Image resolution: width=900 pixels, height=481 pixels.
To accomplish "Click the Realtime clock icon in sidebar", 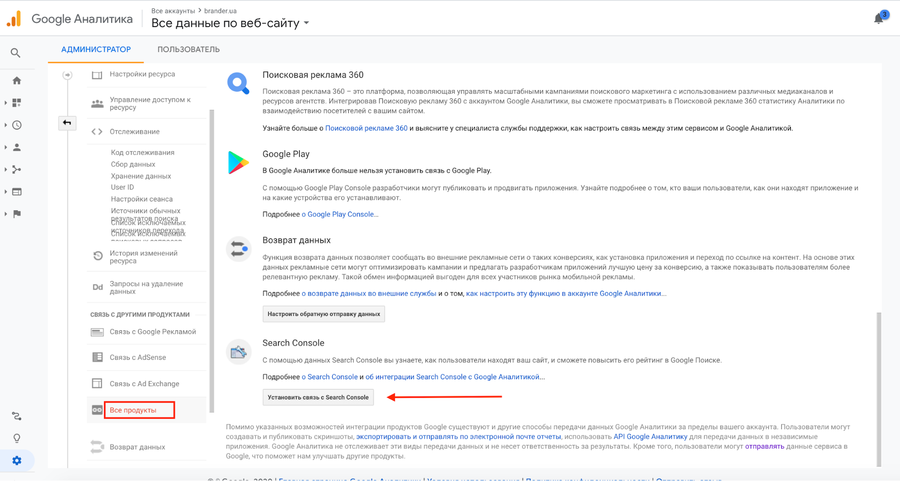I will tap(17, 125).
